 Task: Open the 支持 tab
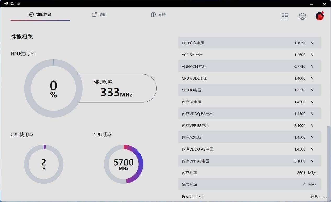pyautogui.click(x=158, y=14)
